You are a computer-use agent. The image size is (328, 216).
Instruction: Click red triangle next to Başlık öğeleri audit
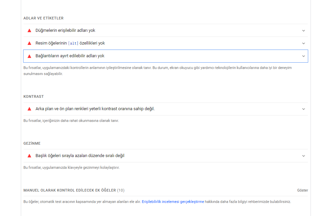(x=29, y=156)
